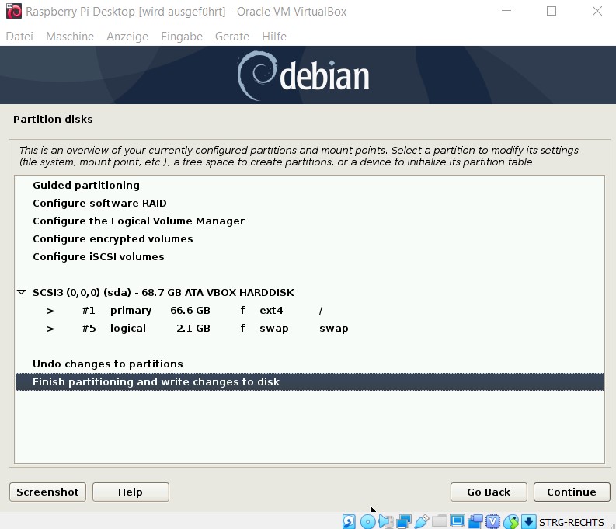Click the STRG-RECHTS host key label
616x529 pixels.
click(x=571, y=522)
